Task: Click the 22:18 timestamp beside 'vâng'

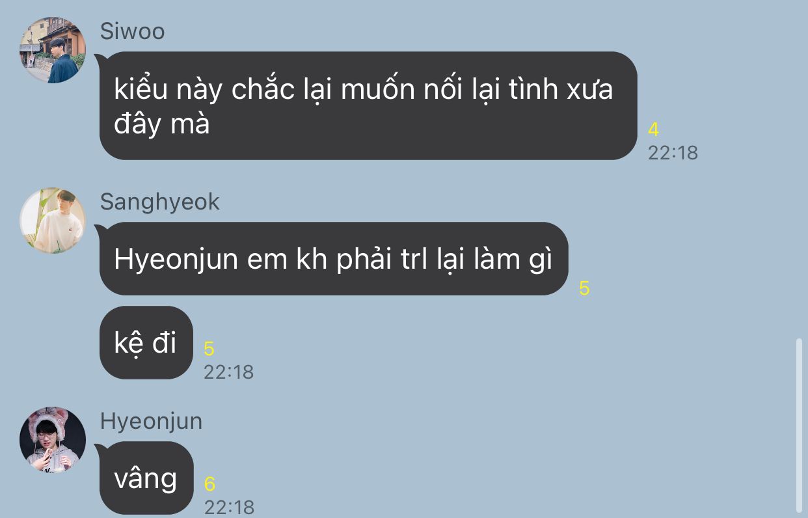Action: coord(229,507)
